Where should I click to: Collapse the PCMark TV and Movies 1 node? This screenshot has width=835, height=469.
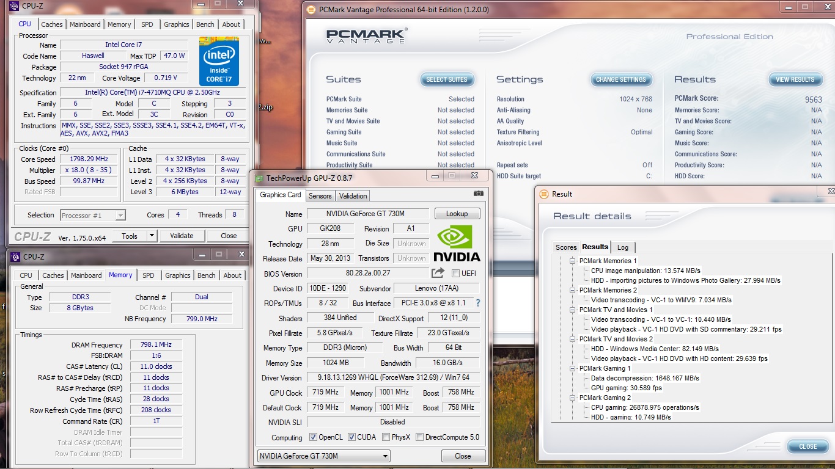click(x=573, y=310)
